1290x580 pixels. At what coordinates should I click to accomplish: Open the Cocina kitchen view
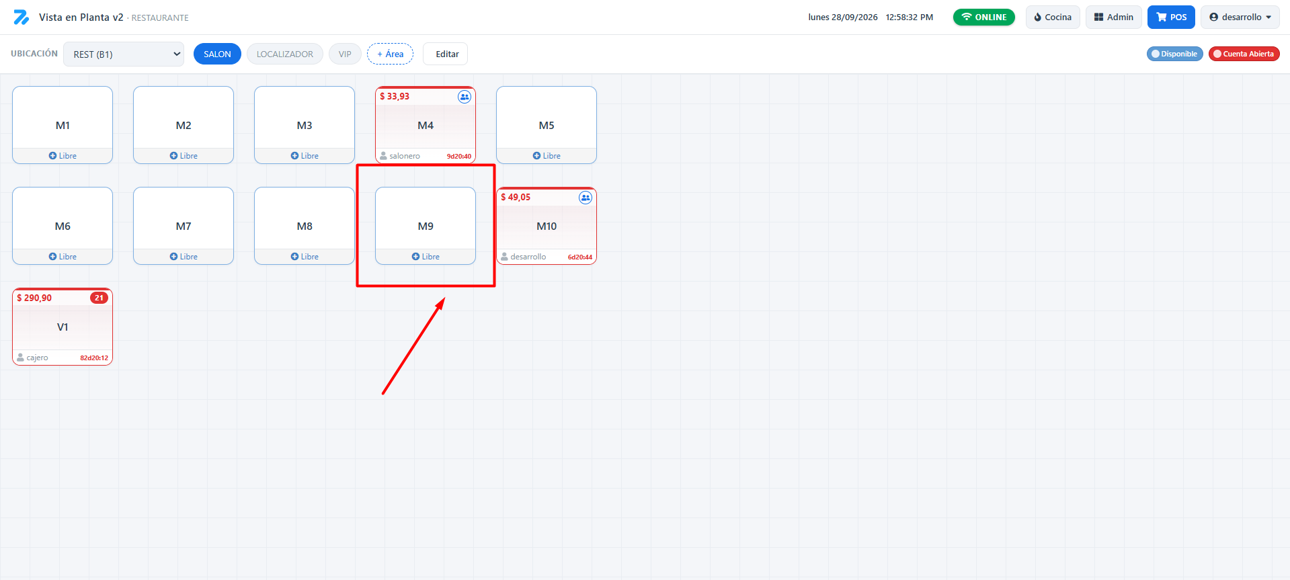tap(1053, 17)
